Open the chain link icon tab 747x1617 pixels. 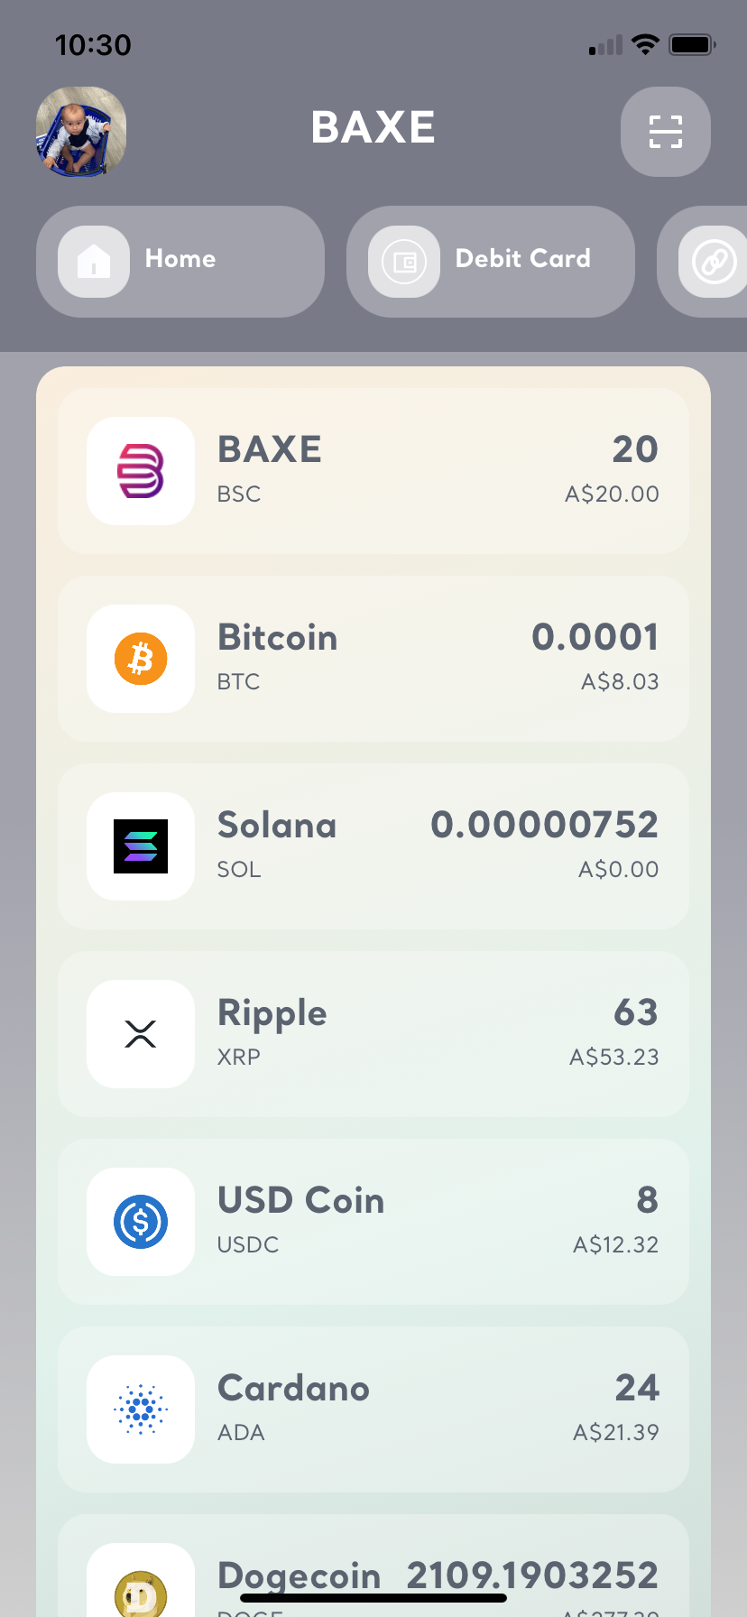(x=714, y=262)
